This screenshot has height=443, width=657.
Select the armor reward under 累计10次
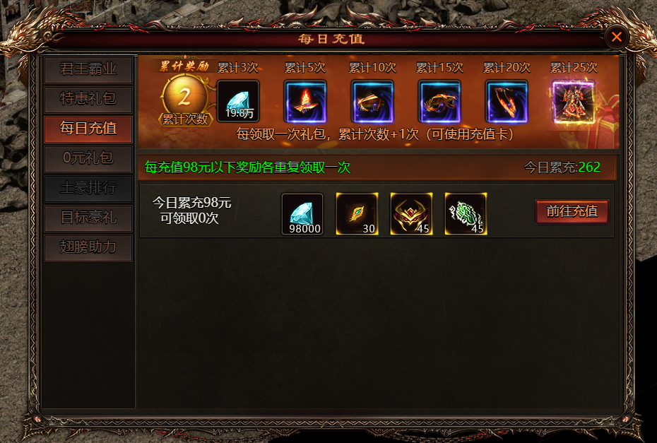click(x=372, y=101)
